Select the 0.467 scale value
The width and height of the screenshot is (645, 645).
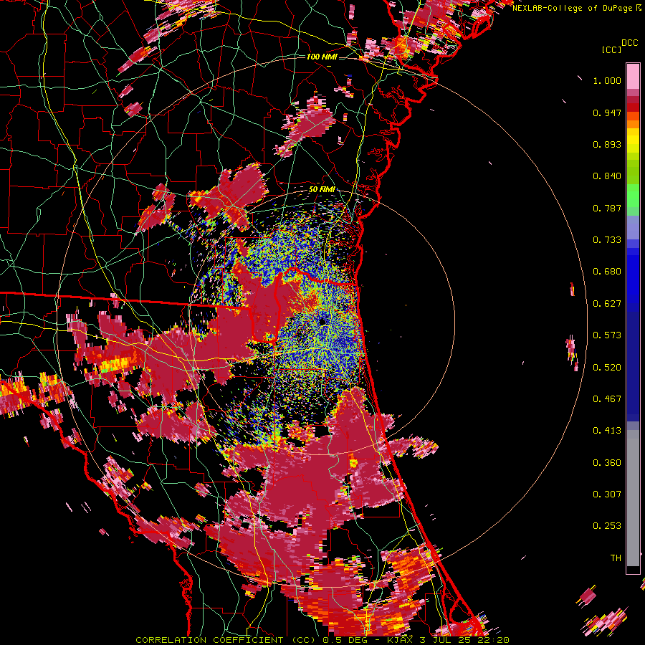[607, 399]
